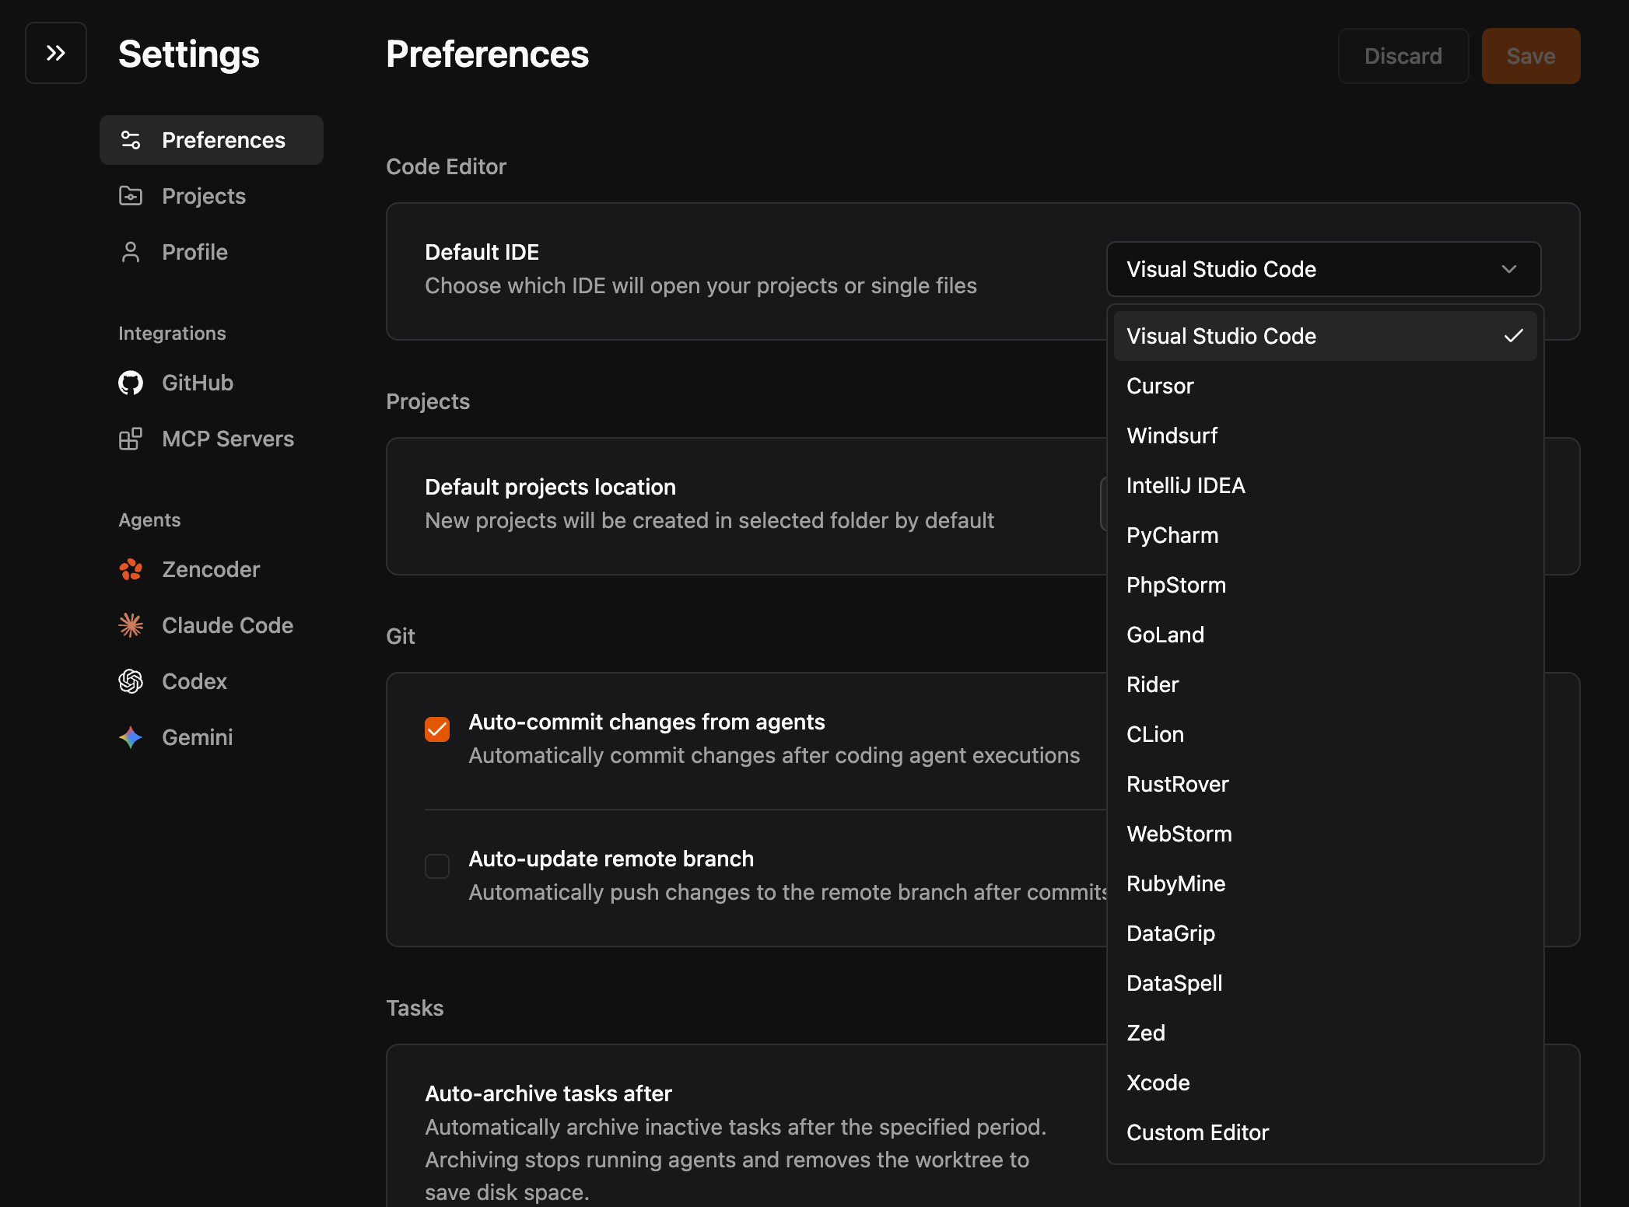Screen dimensions: 1629x1207
Task: Click the MCP Servers blocks icon
Action: click(131, 439)
